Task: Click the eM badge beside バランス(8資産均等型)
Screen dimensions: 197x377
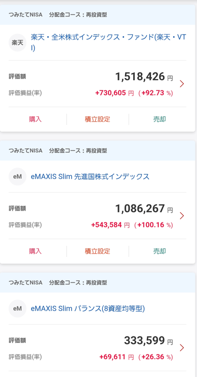Action: click(x=18, y=309)
